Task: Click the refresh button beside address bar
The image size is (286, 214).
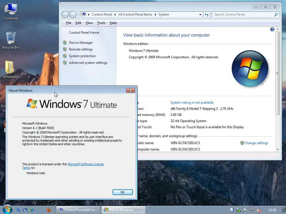Action: tap(207, 14)
